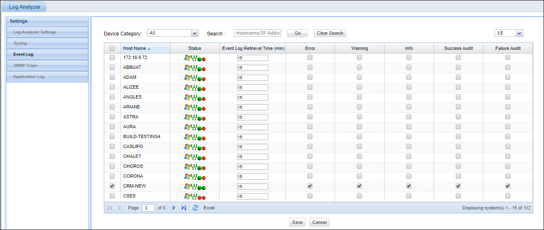Save the event log settings
544x230 pixels.
coord(297,222)
